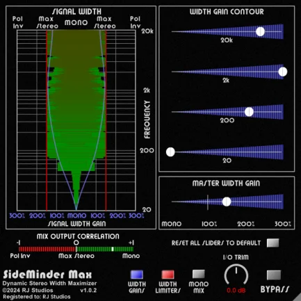Click the SideMinder Max logo

[47, 275]
